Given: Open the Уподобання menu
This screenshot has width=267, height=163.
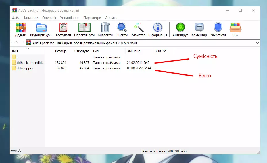Looking at the screenshot, I should pos(70,18).
